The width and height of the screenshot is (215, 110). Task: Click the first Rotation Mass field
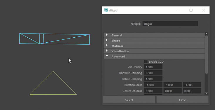click(153, 85)
